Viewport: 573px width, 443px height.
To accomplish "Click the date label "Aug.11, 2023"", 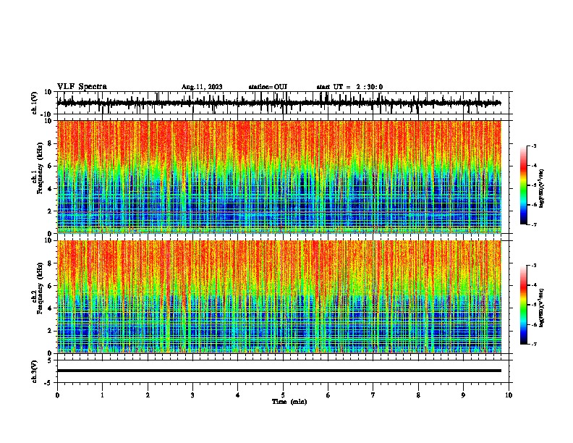I will 202,87.
